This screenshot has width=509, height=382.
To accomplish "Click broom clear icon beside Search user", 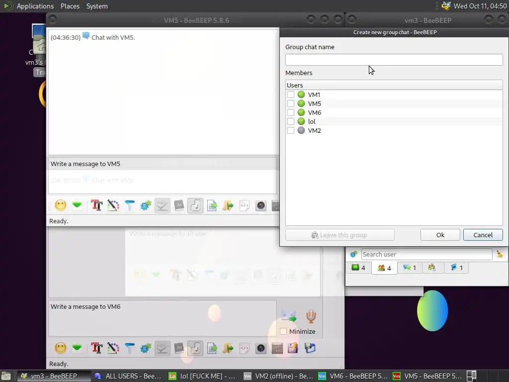I will tap(500, 254).
